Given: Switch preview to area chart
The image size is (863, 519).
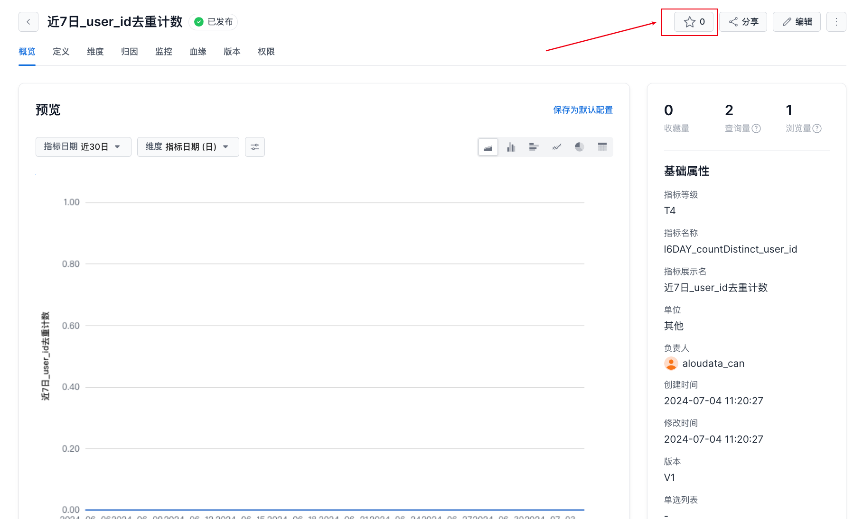Looking at the screenshot, I should pos(488,147).
